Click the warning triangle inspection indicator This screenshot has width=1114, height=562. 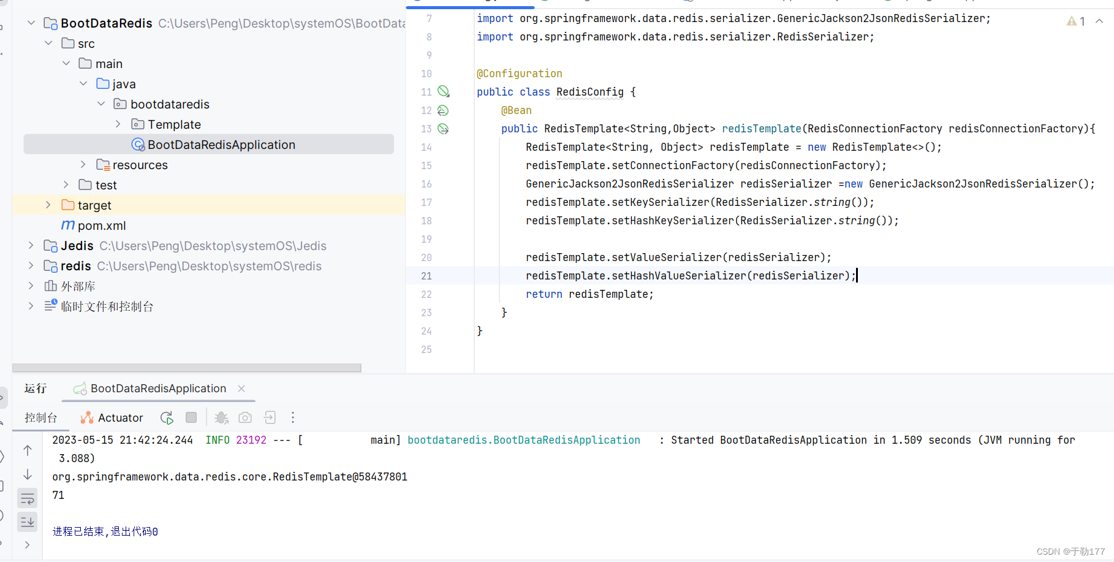coord(1071,21)
